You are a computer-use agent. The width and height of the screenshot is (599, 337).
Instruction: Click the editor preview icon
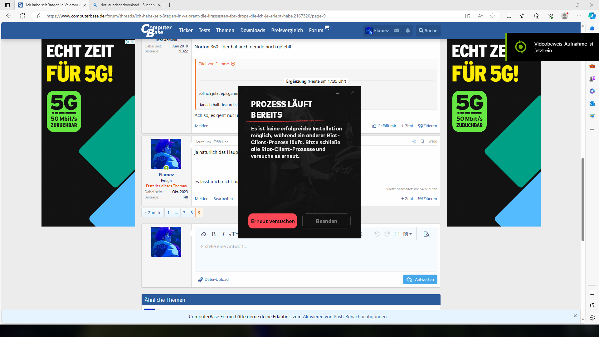(x=426, y=234)
